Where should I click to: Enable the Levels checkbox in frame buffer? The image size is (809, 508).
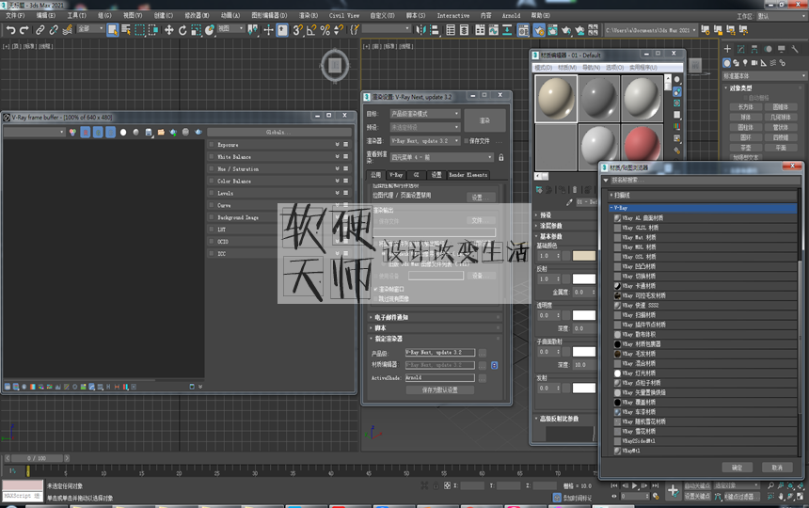[x=212, y=193]
